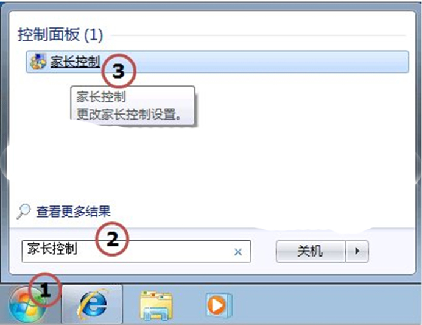Expand shutdown options arrow beside 关机
Screen dimensions: 422x325
(357, 251)
